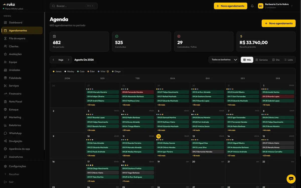Expand +30 mais on day 4

tap(126, 130)
